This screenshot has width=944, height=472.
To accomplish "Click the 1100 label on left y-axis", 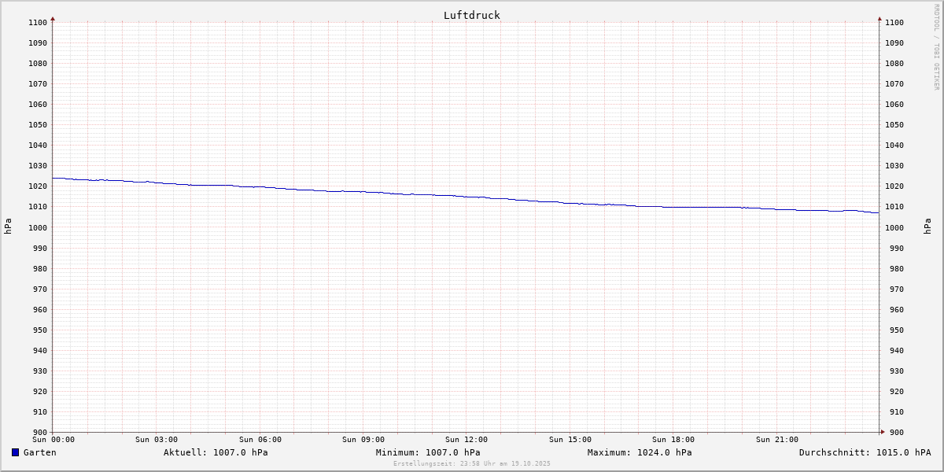I will 38,23.
